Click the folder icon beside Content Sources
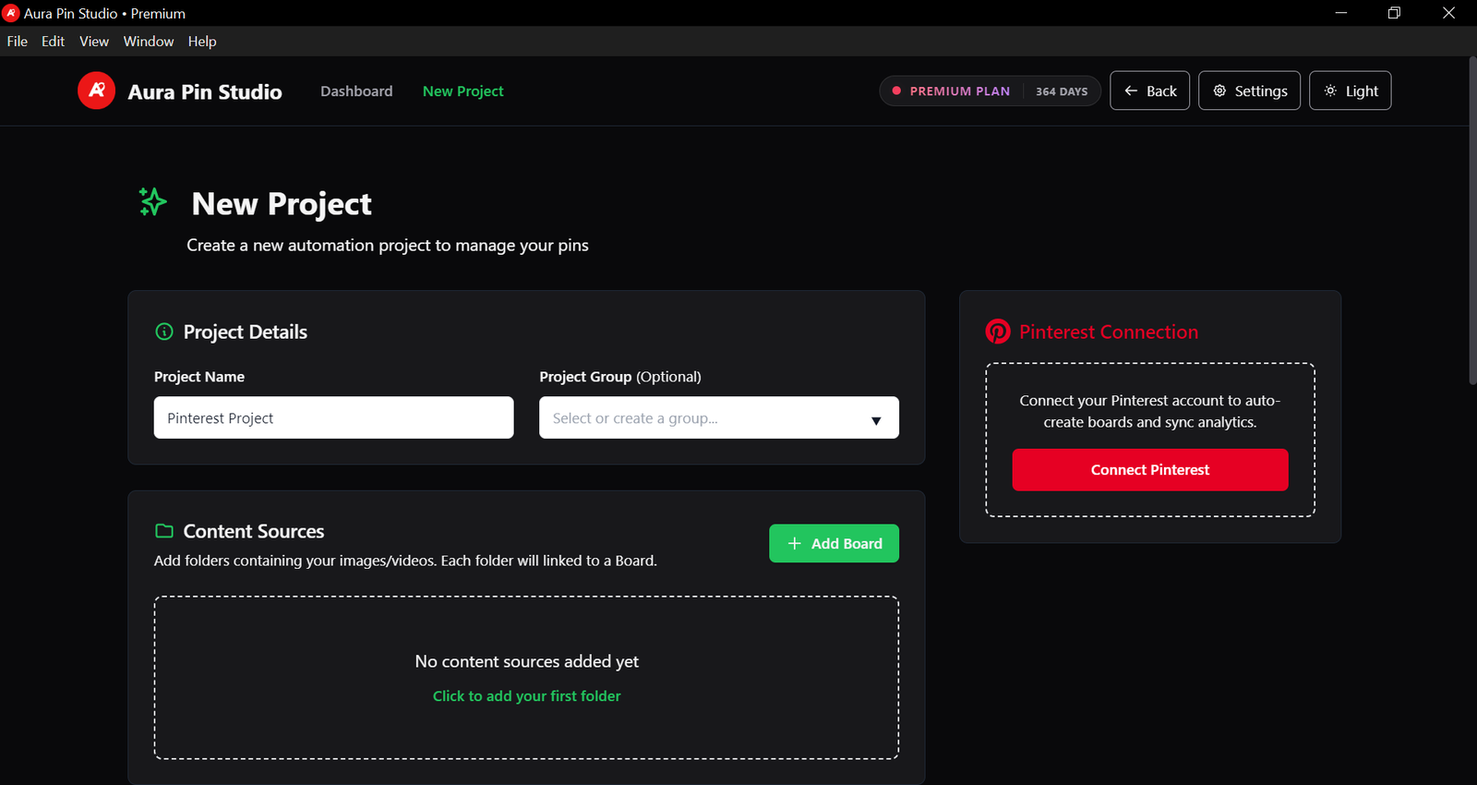The width and height of the screenshot is (1477, 785). click(x=164, y=531)
